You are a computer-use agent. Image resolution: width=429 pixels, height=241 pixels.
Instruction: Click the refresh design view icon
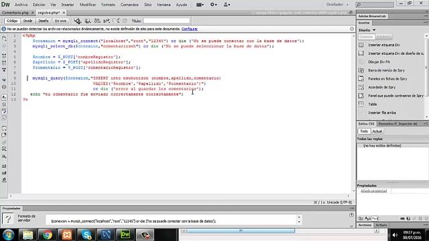click(x=125, y=21)
